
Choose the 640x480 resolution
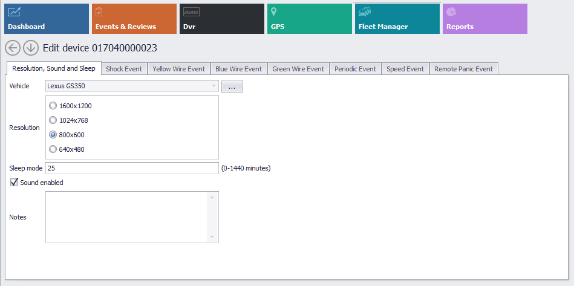point(53,149)
